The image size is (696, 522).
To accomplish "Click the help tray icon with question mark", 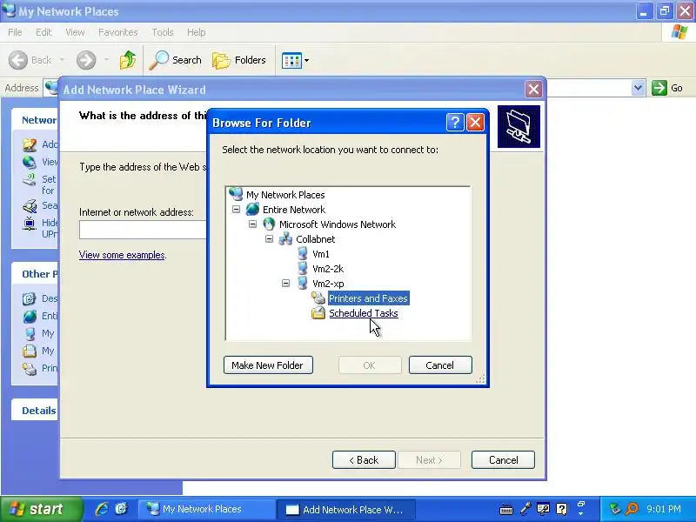I will tap(561, 509).
